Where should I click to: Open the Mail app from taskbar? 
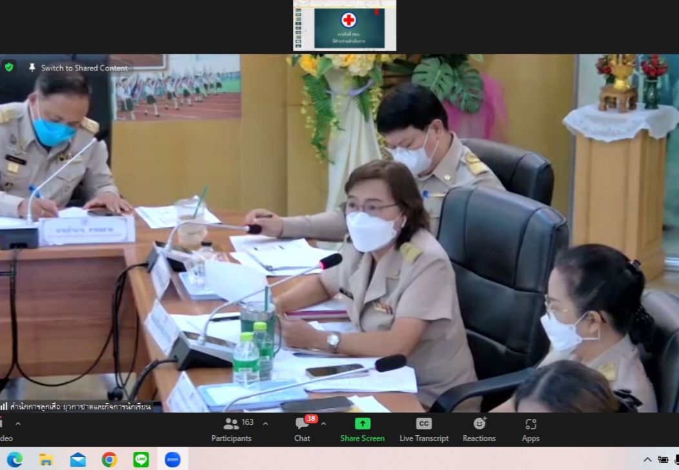pyautogui.click(x=78, y=459)
